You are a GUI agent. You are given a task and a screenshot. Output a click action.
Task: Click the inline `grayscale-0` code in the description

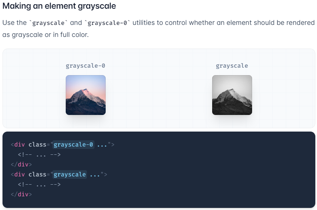(107, 23)
